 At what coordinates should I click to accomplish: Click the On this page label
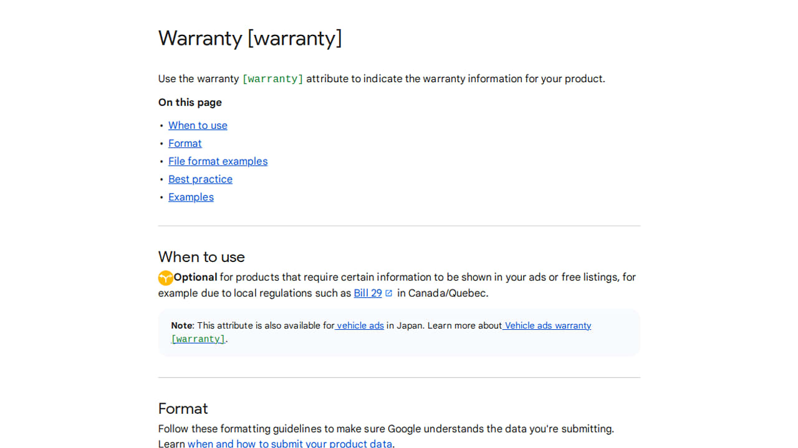click(x=190, y=103)
